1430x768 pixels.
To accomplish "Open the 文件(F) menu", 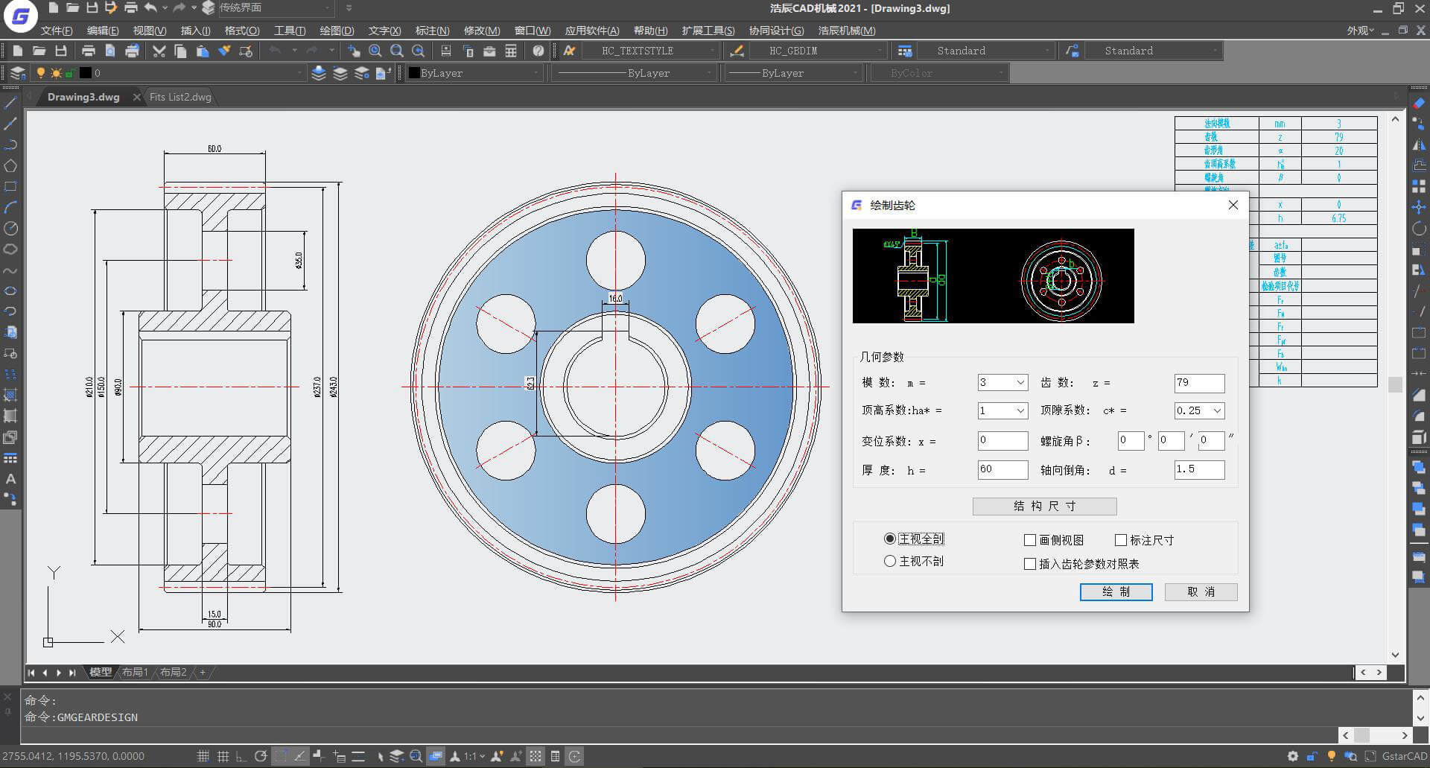I will pyautogui.click(x=57, y=31).
